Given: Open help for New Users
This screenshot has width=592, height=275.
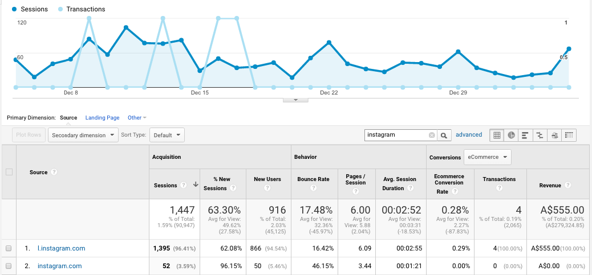Looking at the screenshot, I should [x=267, y=188].
